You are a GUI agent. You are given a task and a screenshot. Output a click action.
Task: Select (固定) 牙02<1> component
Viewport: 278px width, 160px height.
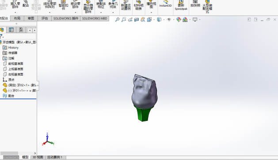point(19,85)
